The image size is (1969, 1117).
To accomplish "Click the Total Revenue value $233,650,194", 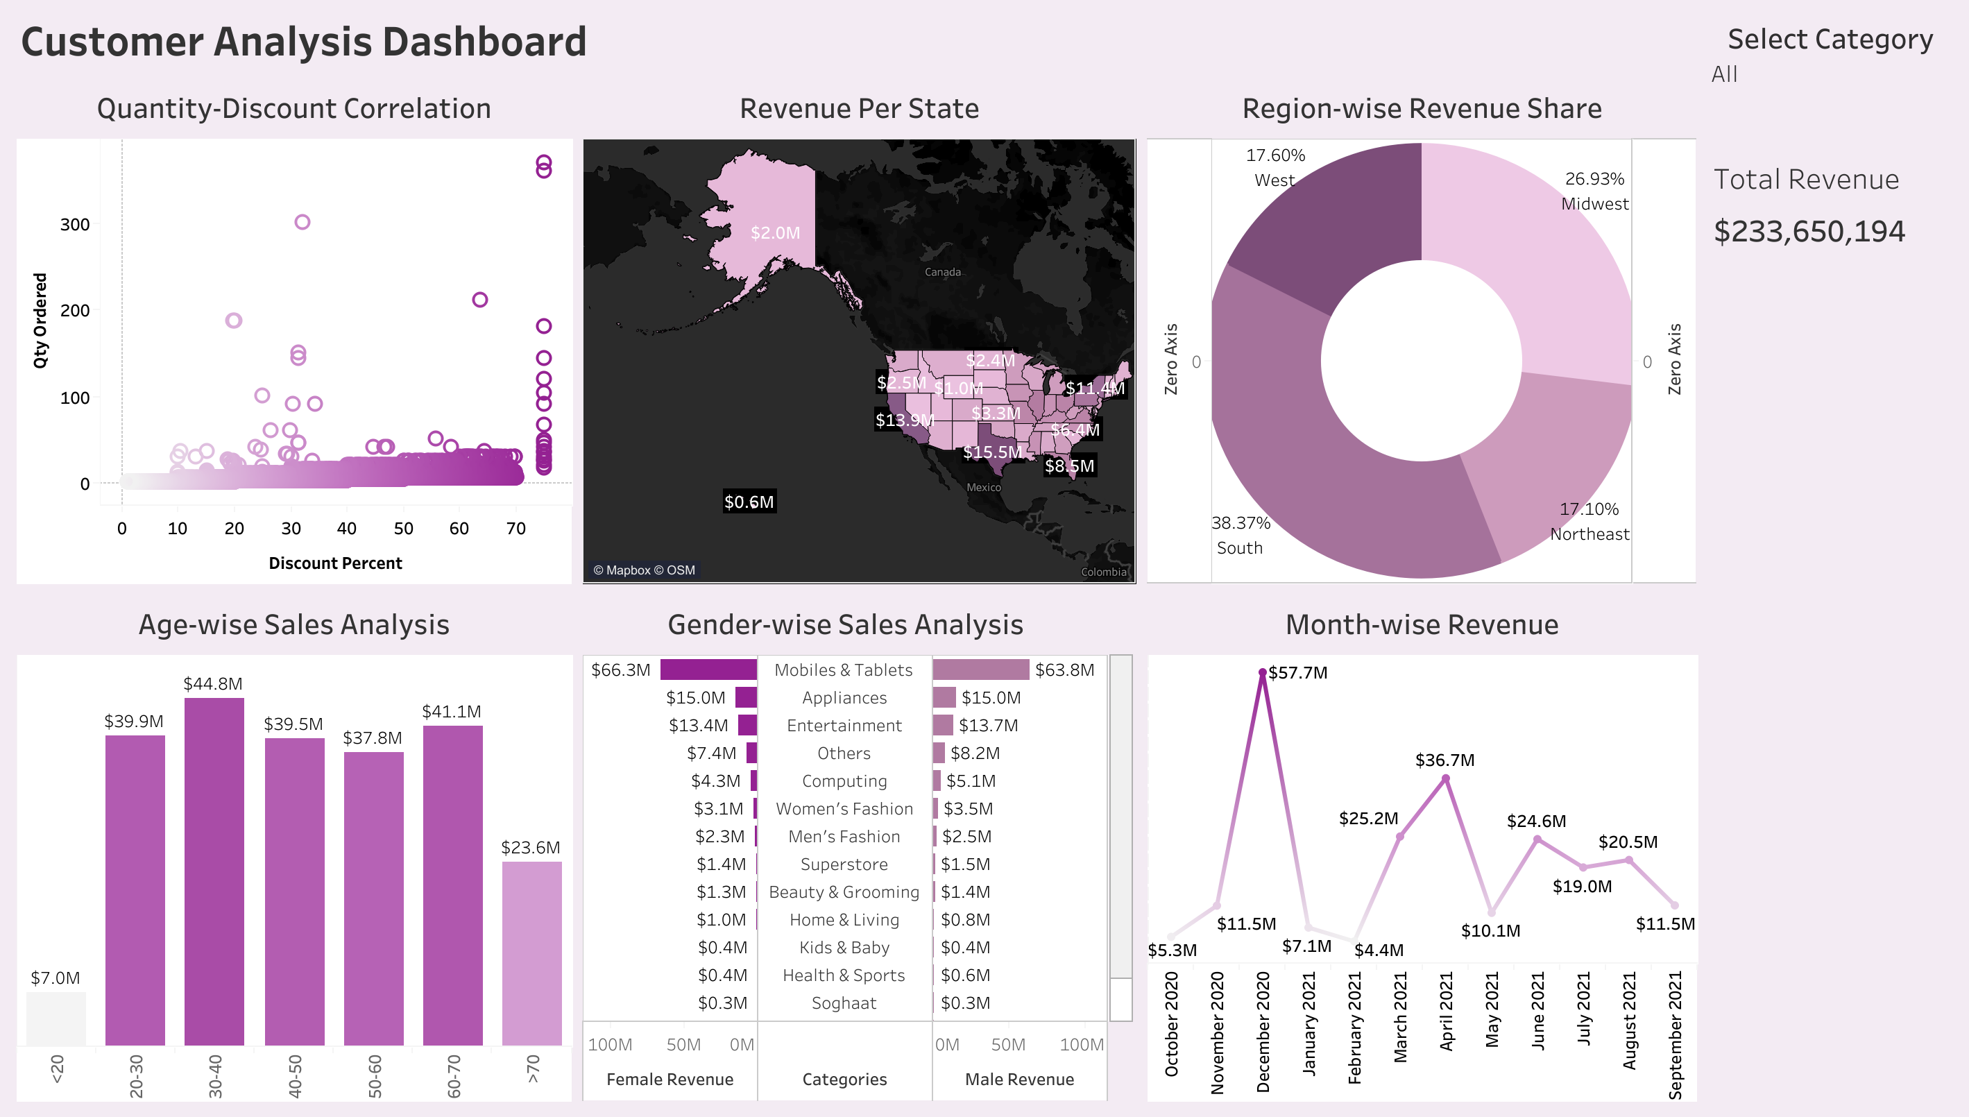I will tap(1809, 232).
